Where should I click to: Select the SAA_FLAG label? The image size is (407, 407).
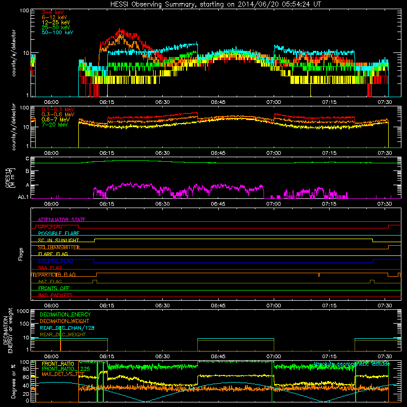[x=50, y=268]
